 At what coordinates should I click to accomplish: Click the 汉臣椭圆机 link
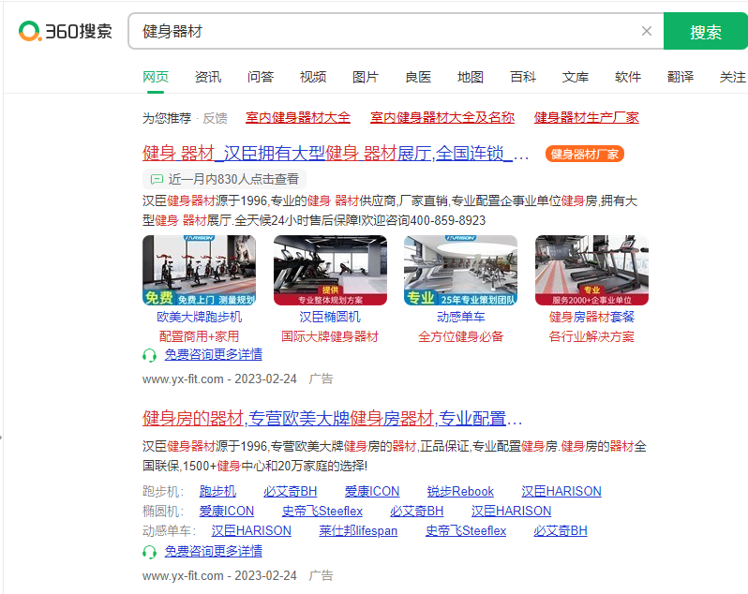coord(330,317)
